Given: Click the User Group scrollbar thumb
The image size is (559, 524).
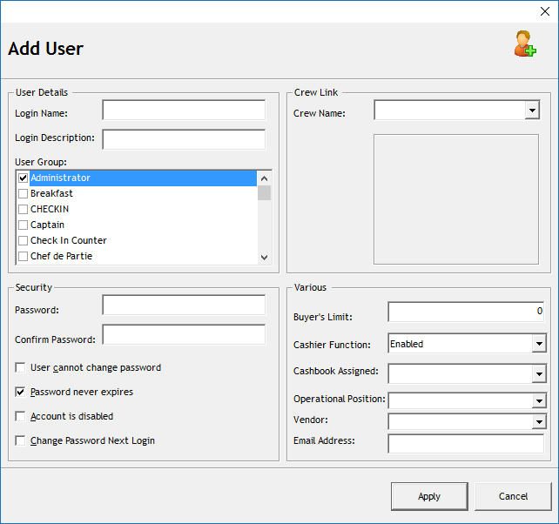Looking at the screenshot, I should (x=264, y=193).
